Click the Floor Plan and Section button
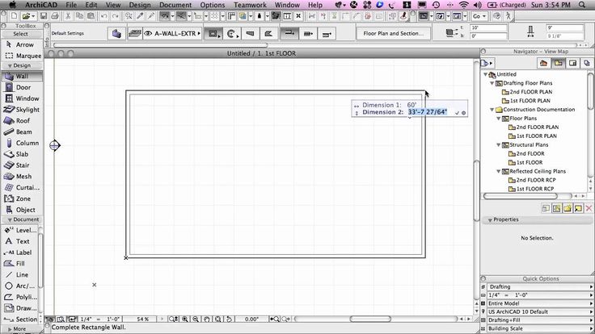The height and width of the screenshot is (334, 595). pos(394,34)
